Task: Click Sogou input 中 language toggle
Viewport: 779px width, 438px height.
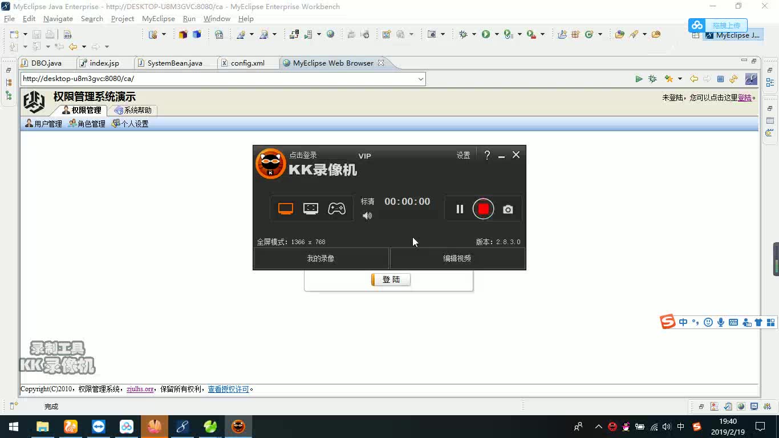Action: (683, 322)
